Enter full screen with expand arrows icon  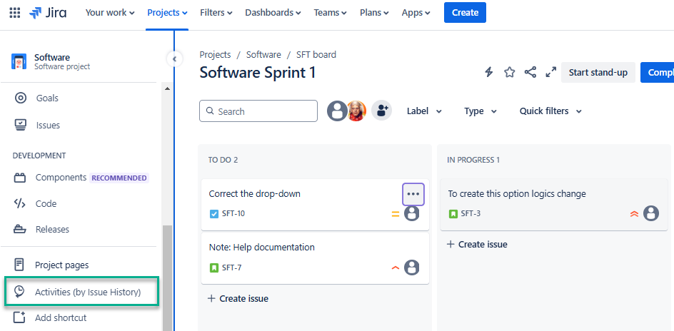coord(550,72)
